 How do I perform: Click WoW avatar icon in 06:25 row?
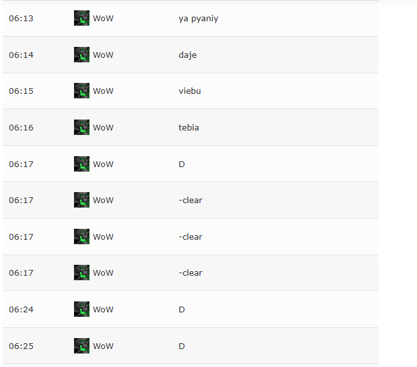(x=82, y=346)
